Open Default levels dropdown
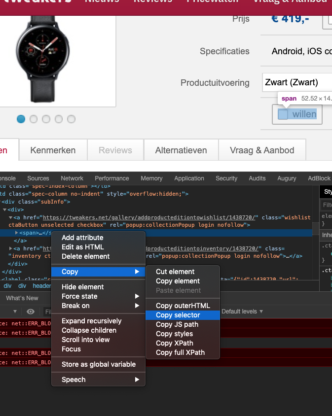Screen dimensions: 332x416 click(x=242, y=312)
